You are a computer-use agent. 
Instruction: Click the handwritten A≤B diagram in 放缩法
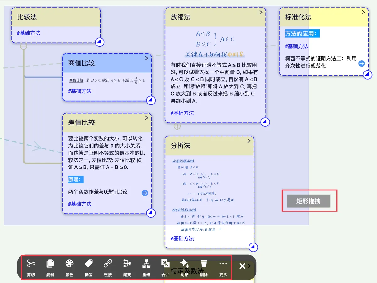tap(215, 43)
